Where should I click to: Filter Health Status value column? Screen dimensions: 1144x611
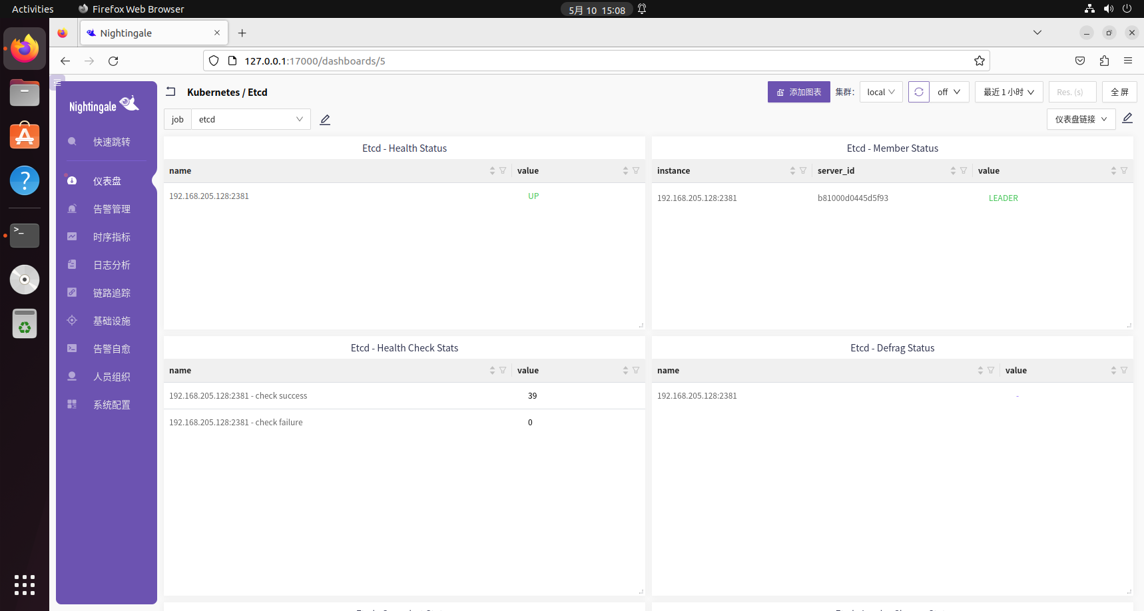636,171
